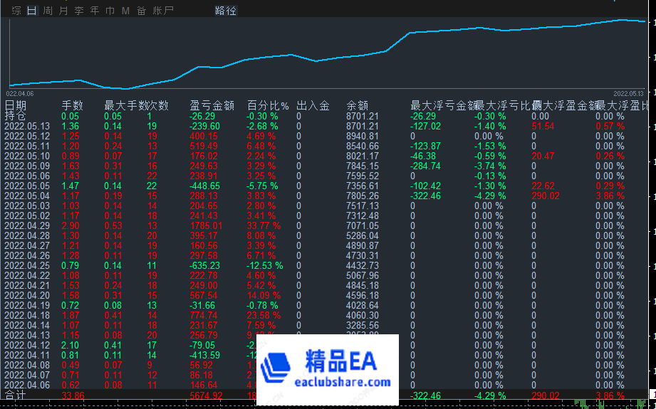
Task: Click the profit value 519.49
Action: point(203,147)
